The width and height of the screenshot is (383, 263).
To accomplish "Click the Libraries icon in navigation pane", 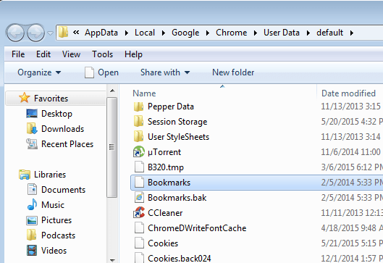I will (x=25, y=175).
